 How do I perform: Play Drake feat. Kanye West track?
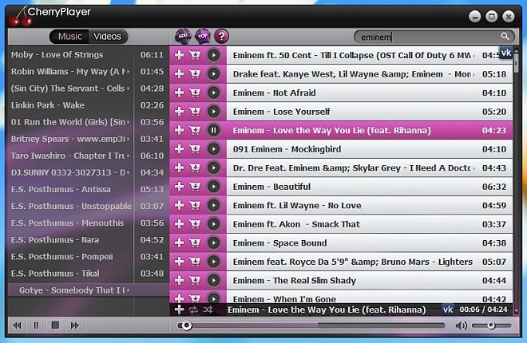click(213, 74)
